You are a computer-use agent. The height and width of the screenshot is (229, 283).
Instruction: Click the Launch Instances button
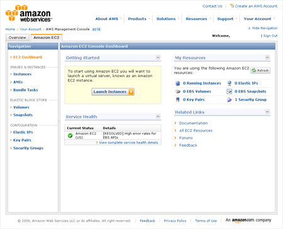point(113,92)
